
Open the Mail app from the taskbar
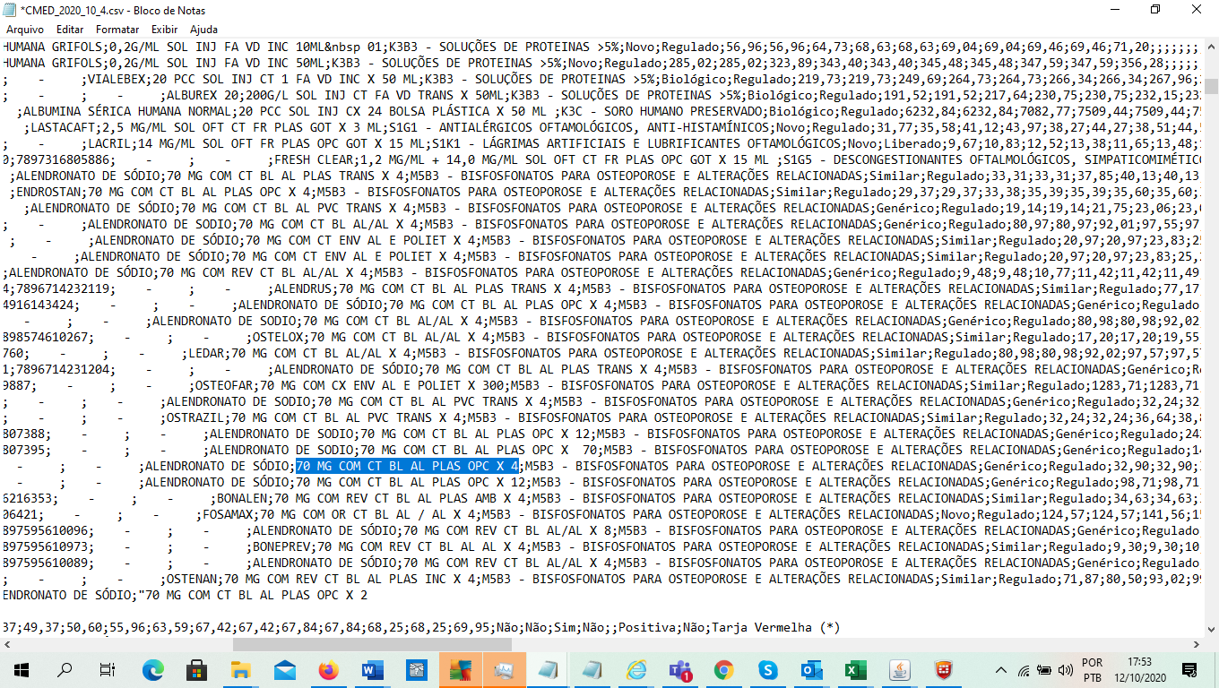(x=285, y=669)
